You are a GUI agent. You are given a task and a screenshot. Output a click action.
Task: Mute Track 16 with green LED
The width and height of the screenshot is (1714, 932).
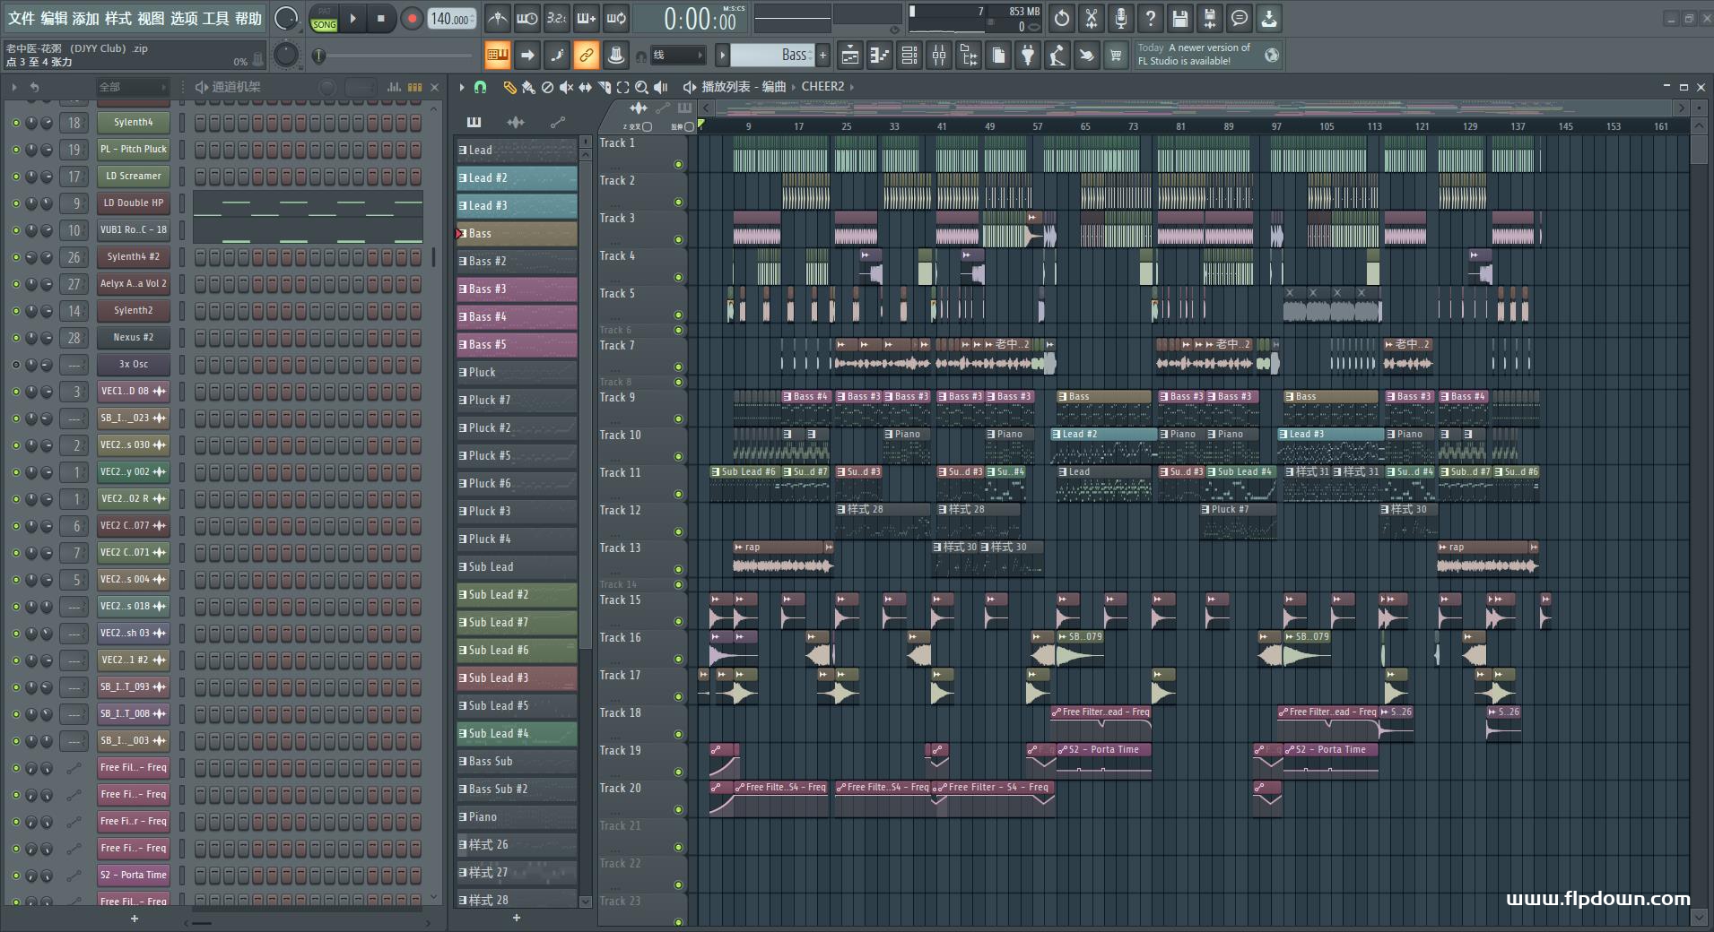(678, 659)
